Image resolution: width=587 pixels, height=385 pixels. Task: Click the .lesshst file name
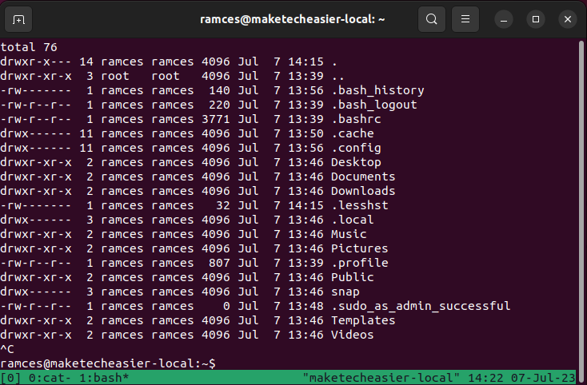(x=360, y=205)
